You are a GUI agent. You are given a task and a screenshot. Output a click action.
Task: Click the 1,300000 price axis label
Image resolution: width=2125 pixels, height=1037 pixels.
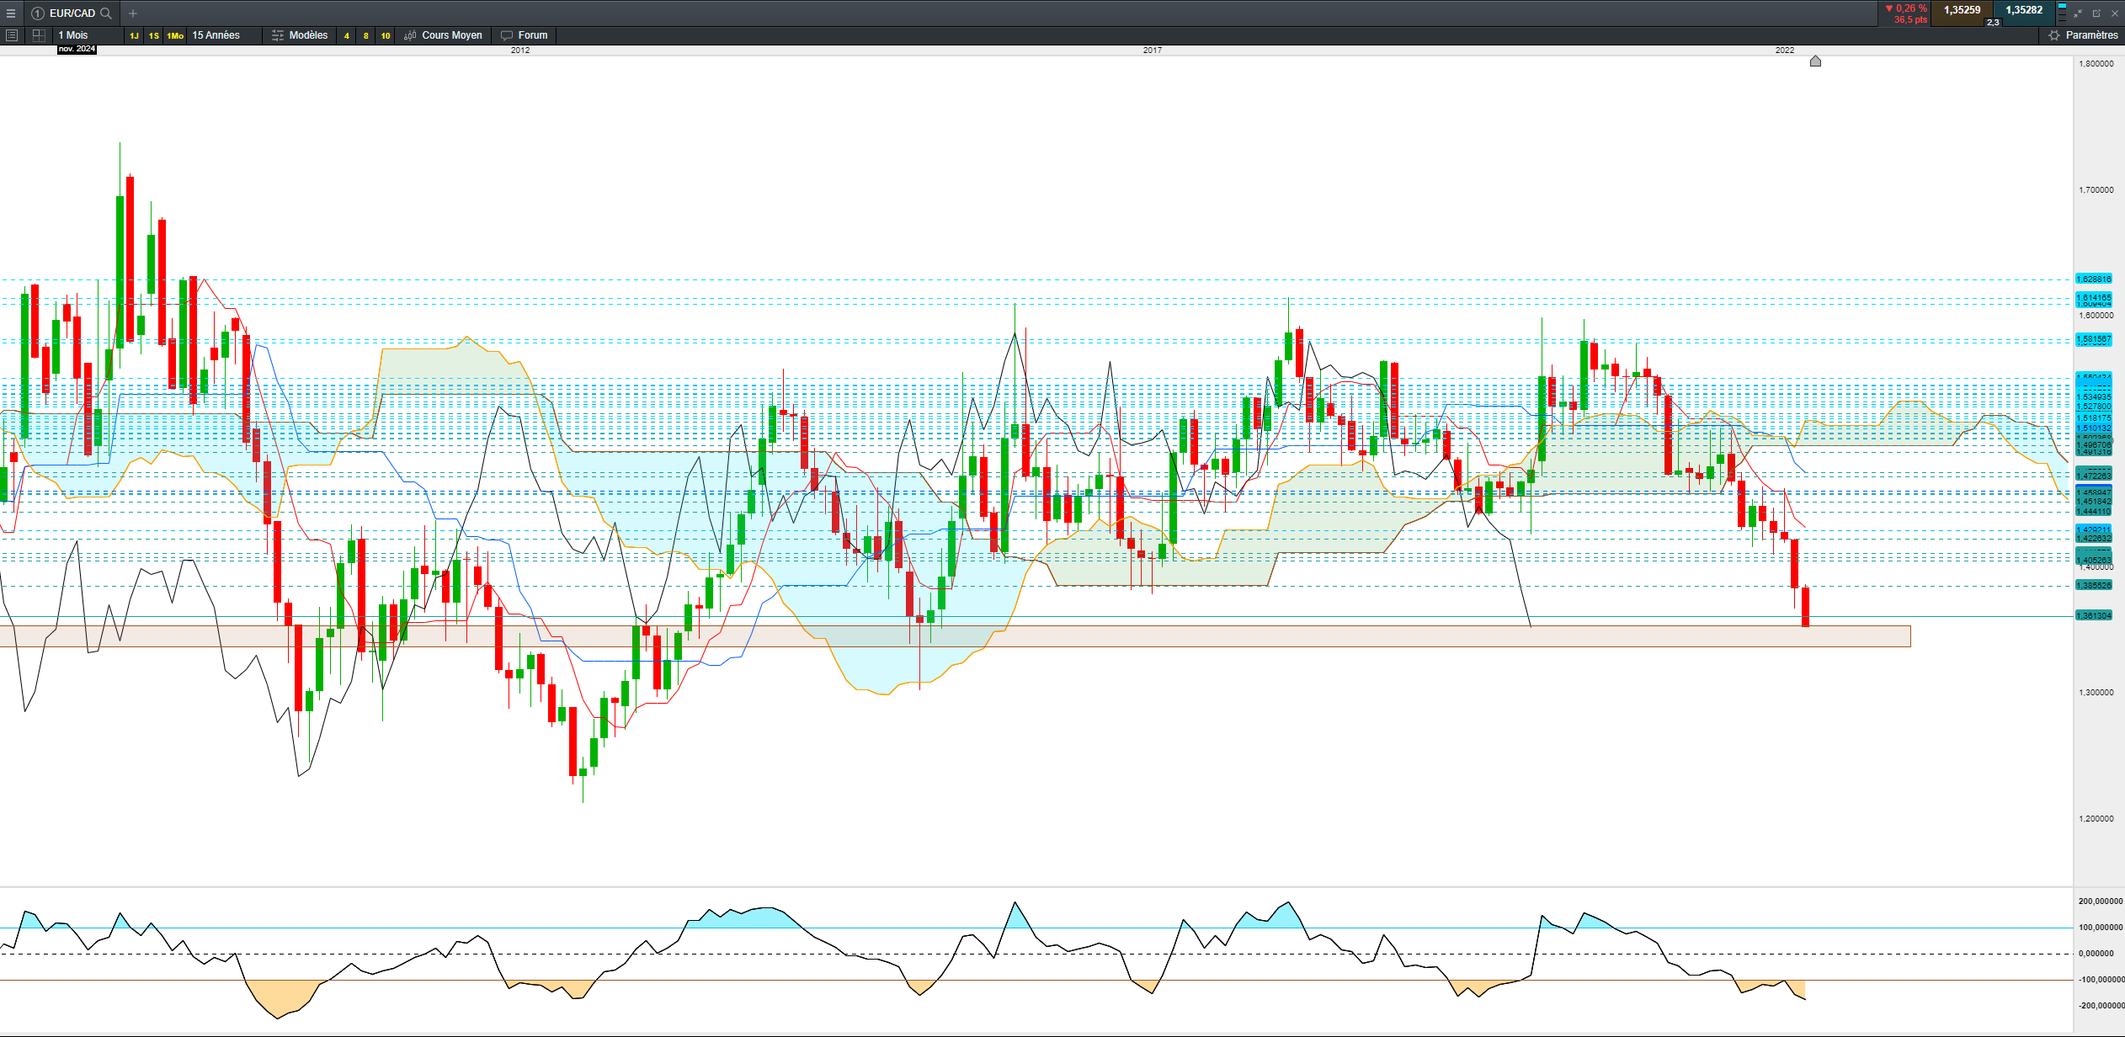(x=2096, y=693)
